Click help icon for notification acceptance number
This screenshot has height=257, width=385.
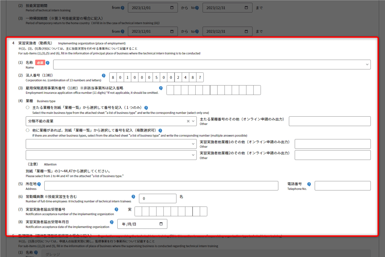tap(116, 209)
